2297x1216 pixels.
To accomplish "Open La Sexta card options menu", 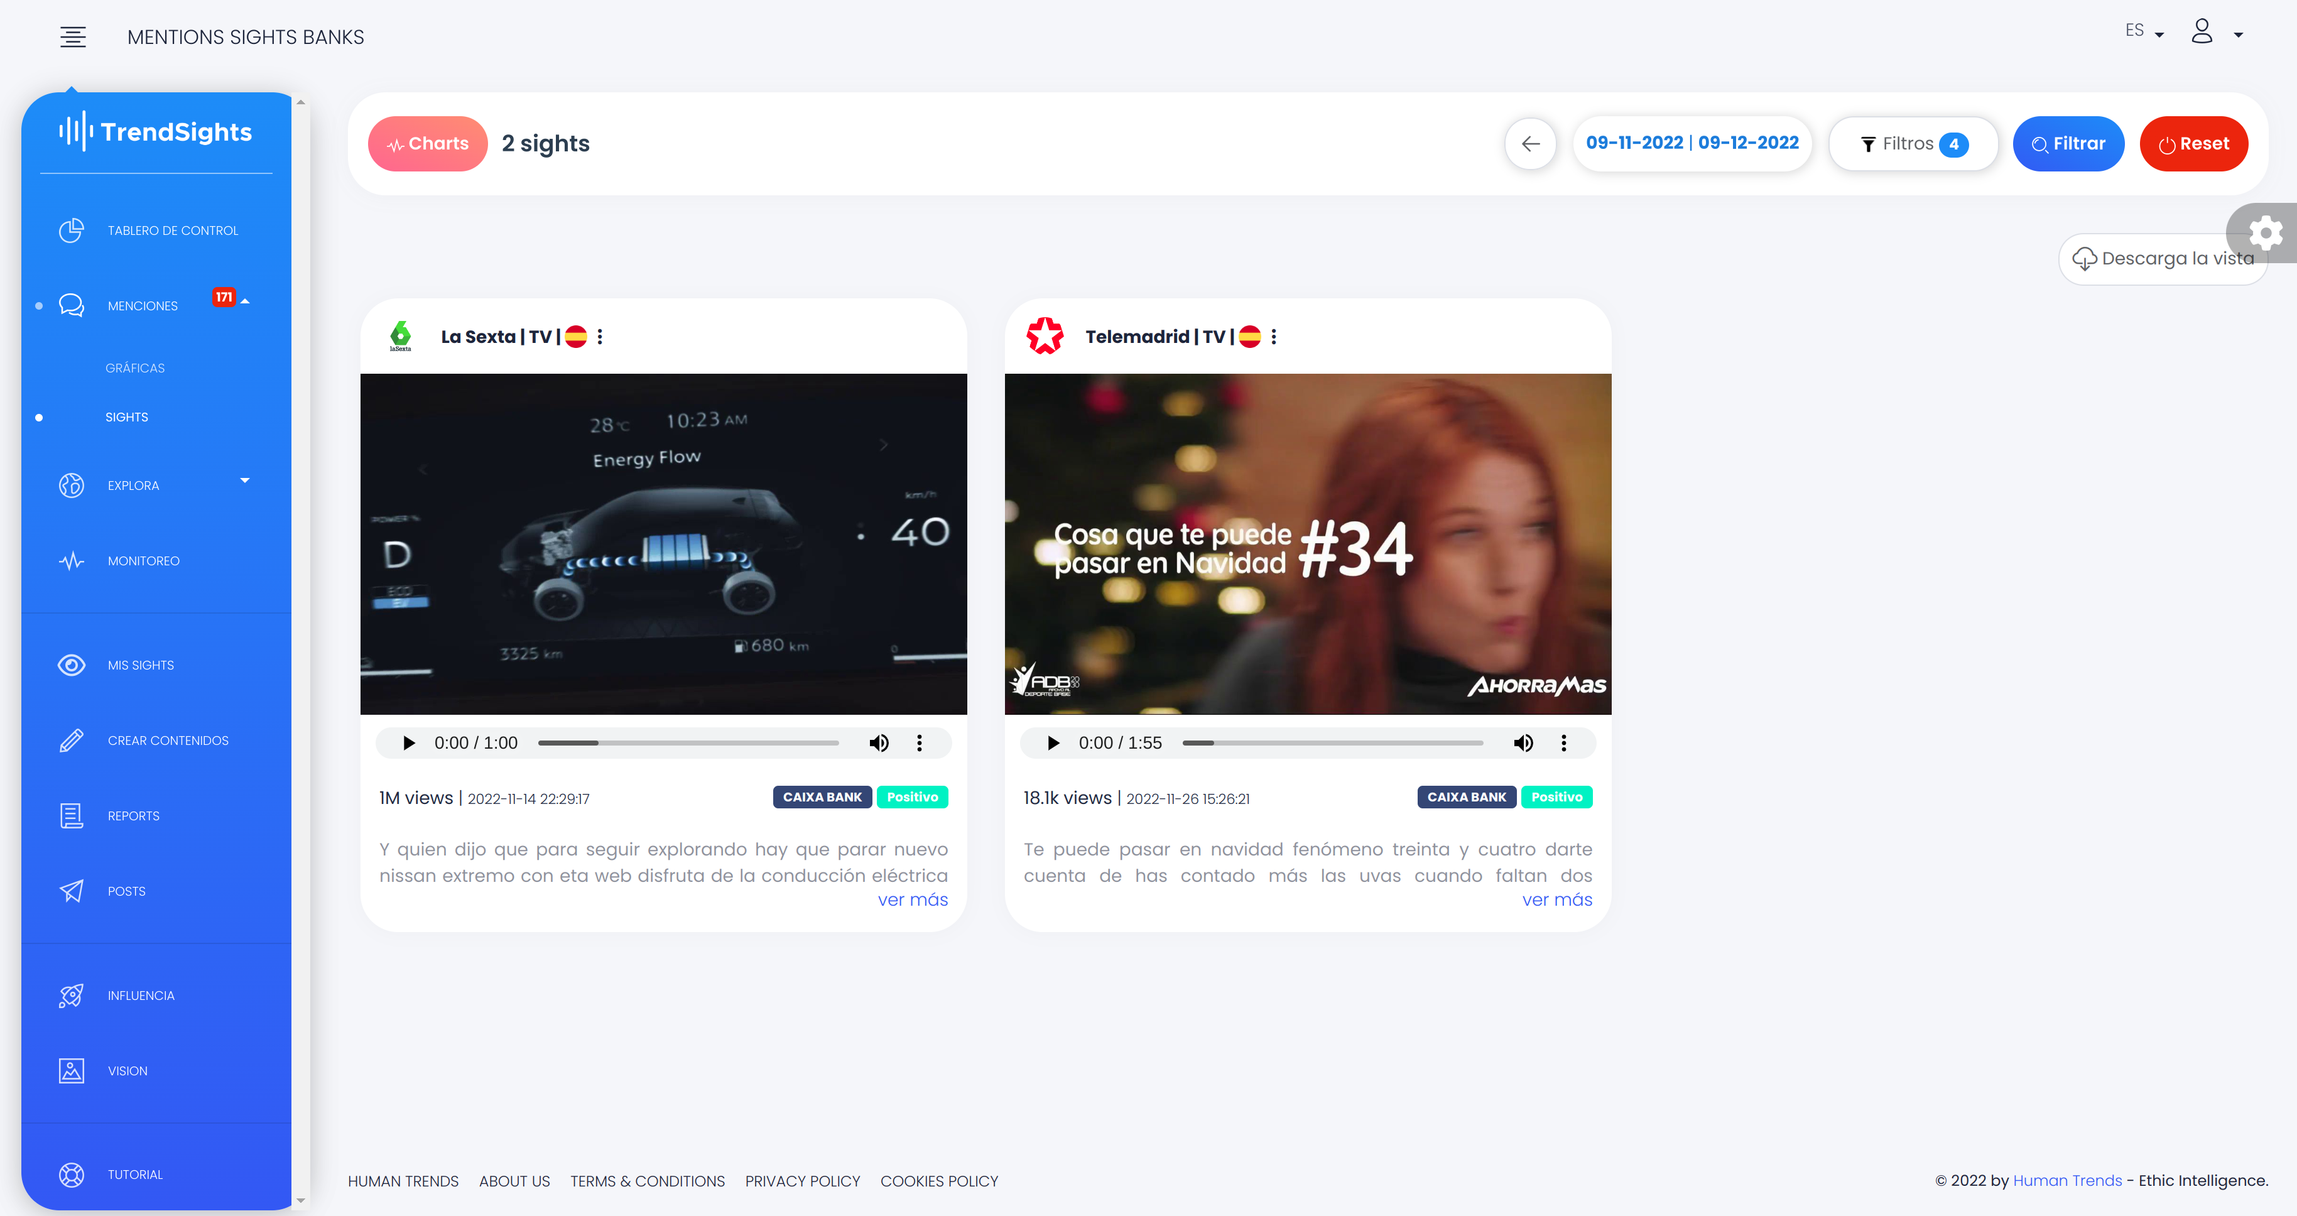I will pos(600,337).
